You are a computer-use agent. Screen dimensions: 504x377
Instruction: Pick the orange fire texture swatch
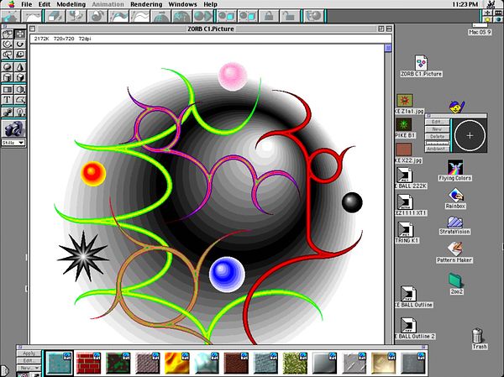coord(177,363)
